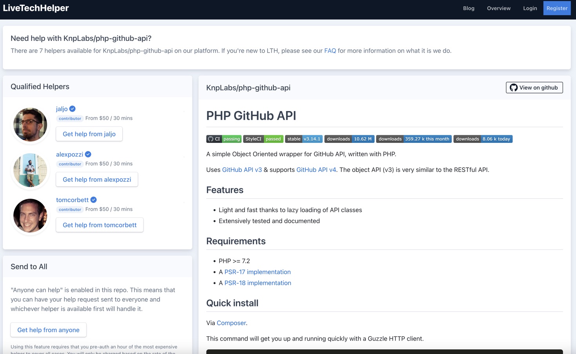Open the PSR-17 implementation link
This screenshot has height=354, width=576.
point(257,272)
